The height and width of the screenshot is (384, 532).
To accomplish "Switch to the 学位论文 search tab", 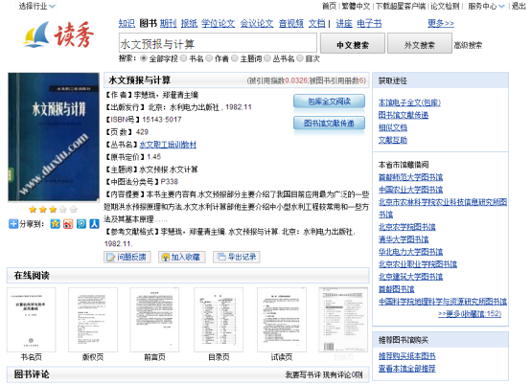I will coord(219,23).
